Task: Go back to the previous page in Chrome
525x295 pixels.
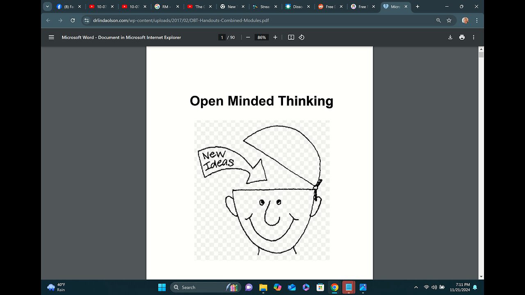Action: tap(48, 20)
